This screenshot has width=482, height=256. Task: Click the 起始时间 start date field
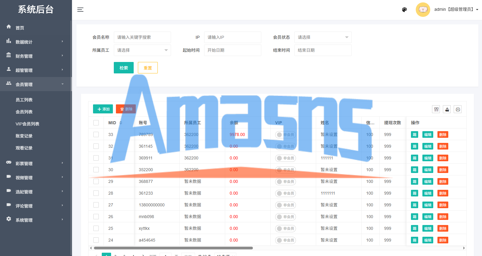233,50
